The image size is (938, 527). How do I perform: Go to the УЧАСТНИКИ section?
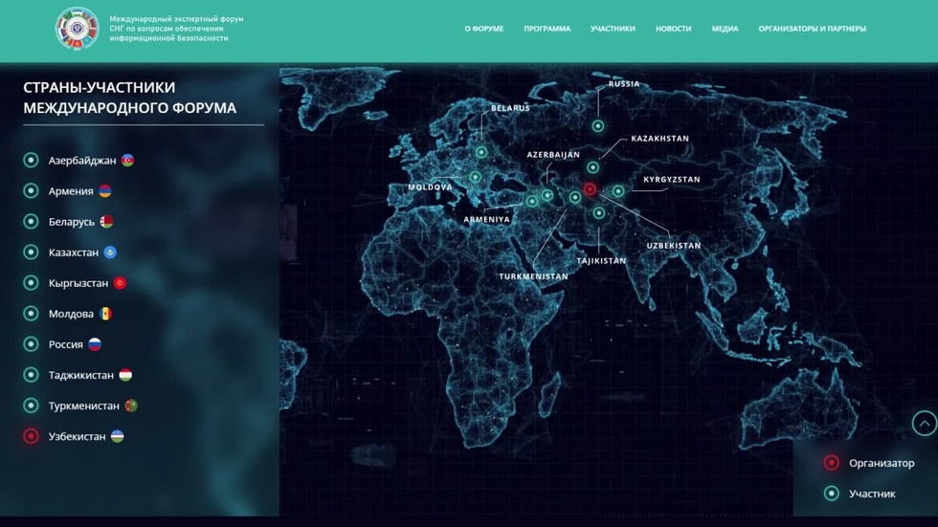[x=613, y=29]
